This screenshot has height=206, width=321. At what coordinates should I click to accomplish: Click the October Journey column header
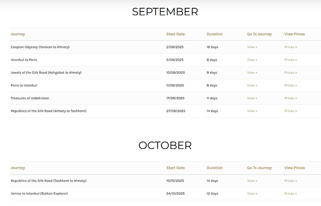pyautogui.click(x=18, y=168)
